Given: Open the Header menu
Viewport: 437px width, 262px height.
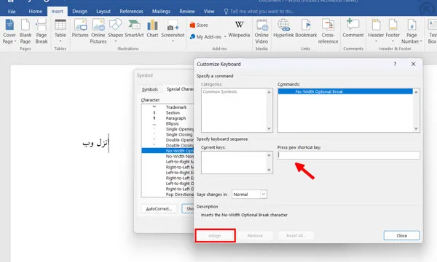Looking at the screenshot, I should (x=376, y=30).
